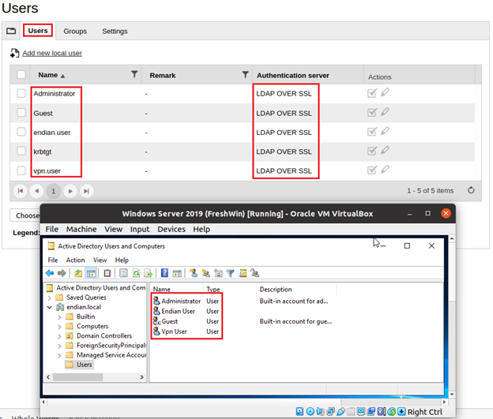
Task: Click the Forward arrow in ADUC toolbar
Action: click(x=62, y=273)
